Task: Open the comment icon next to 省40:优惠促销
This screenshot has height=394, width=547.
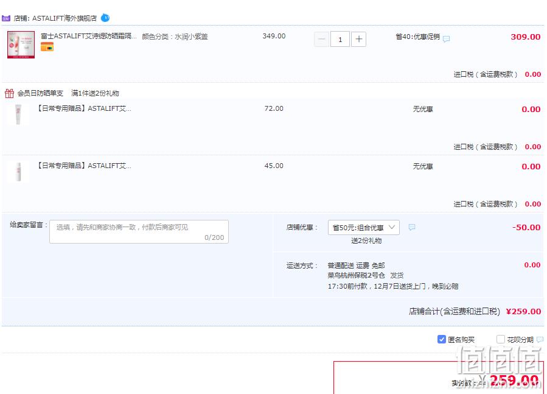Action: point(446,39)
